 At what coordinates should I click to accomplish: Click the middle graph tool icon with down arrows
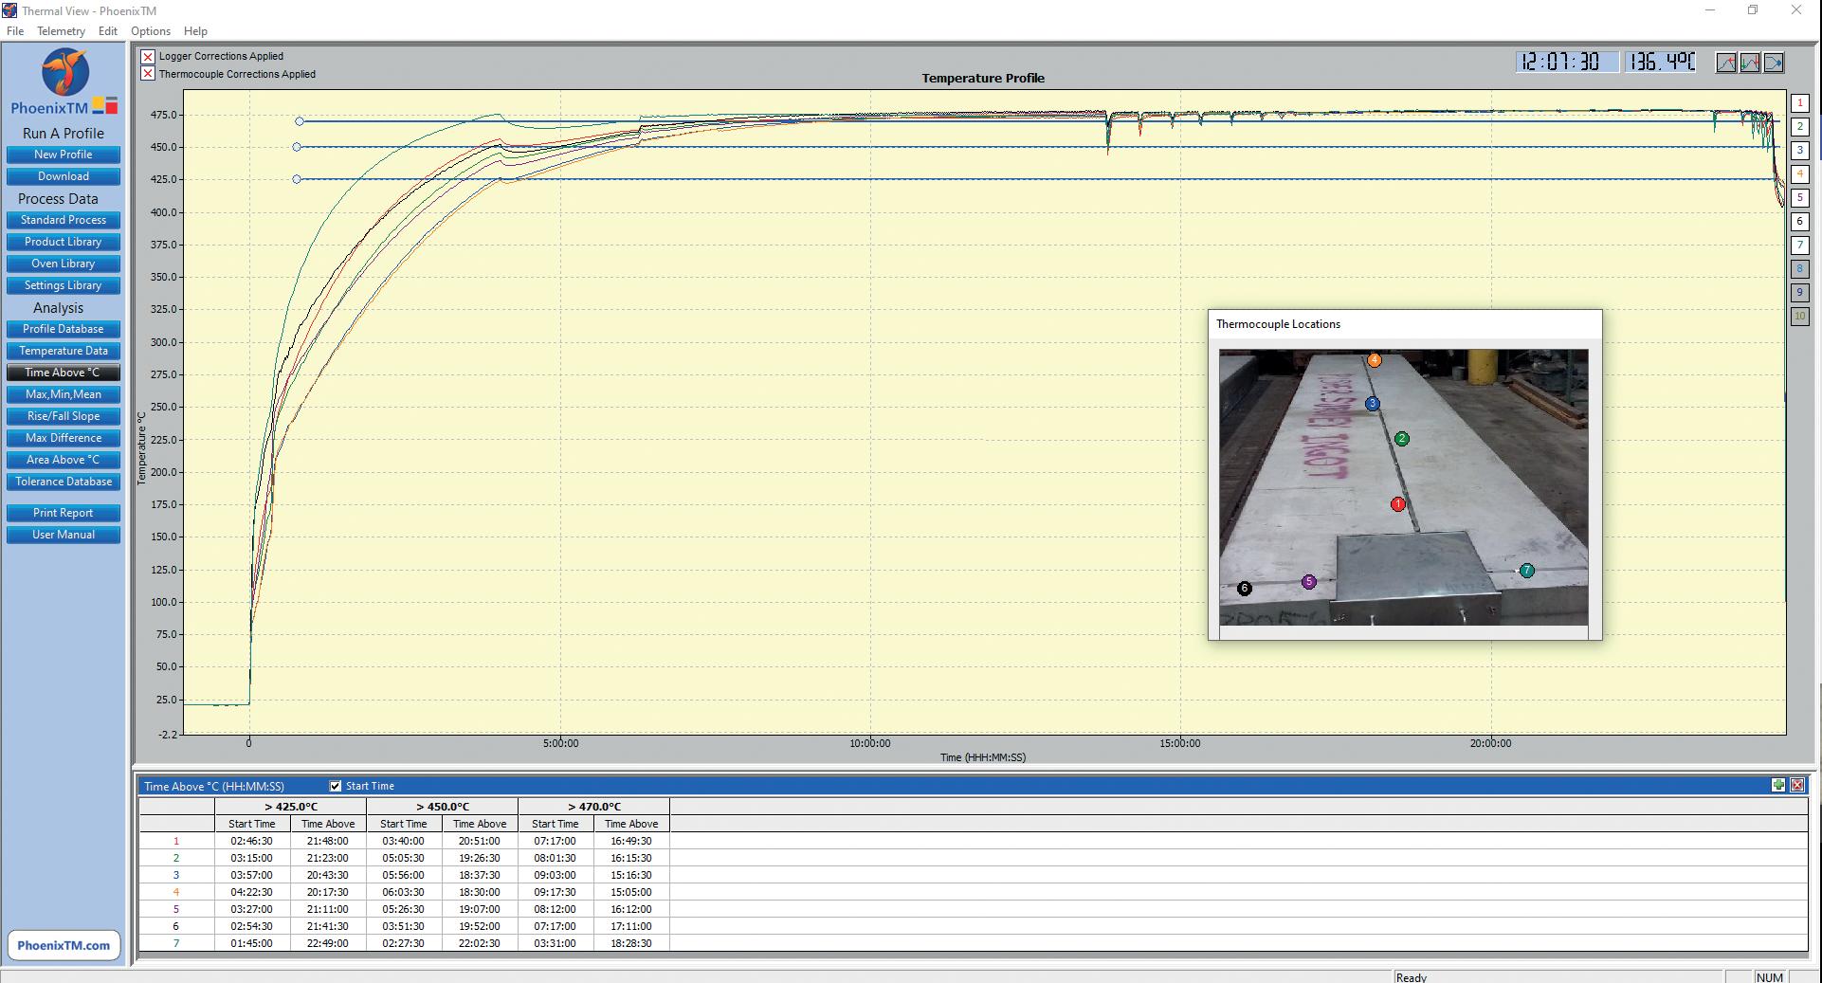tap(1750, 63)
